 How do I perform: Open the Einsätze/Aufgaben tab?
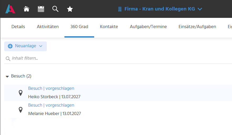[197, 27]
